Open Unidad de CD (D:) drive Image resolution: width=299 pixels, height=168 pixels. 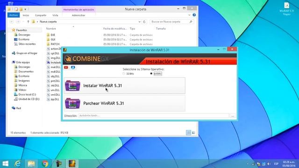28,99
